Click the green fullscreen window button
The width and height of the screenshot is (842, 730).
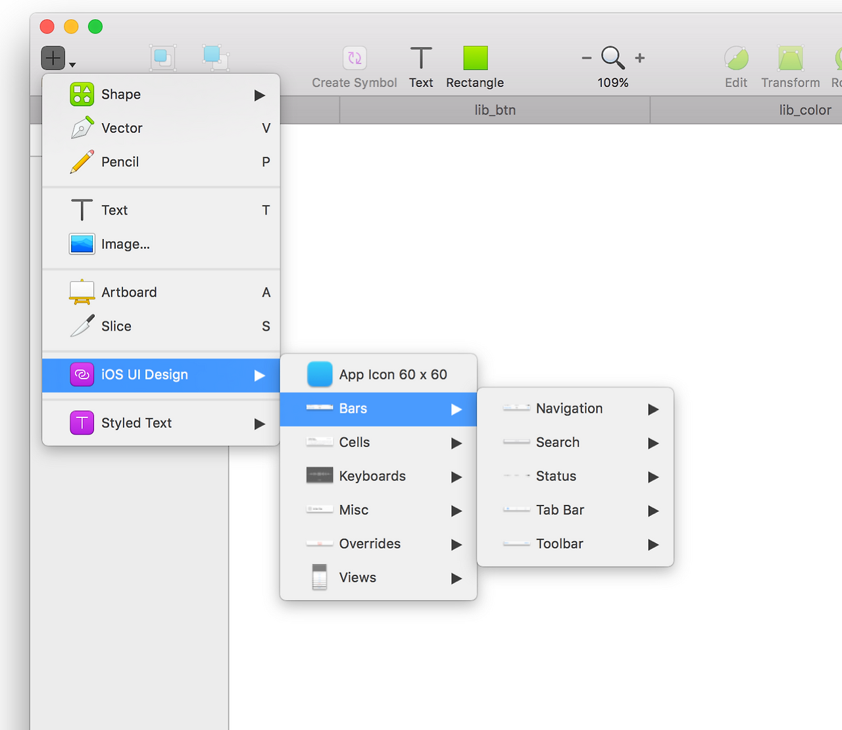(95, 26)
